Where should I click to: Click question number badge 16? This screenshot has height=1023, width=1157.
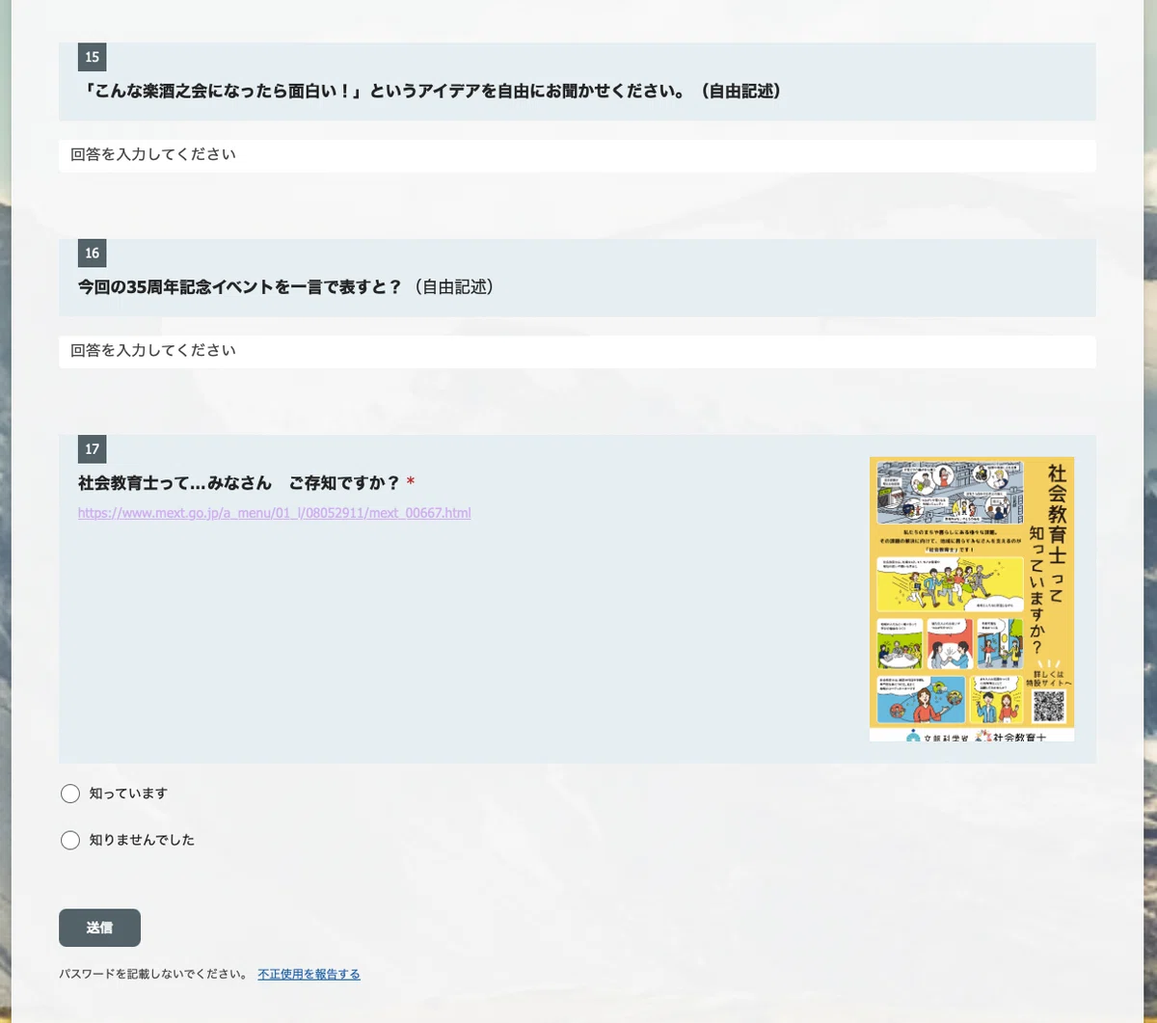coord(92,253)
